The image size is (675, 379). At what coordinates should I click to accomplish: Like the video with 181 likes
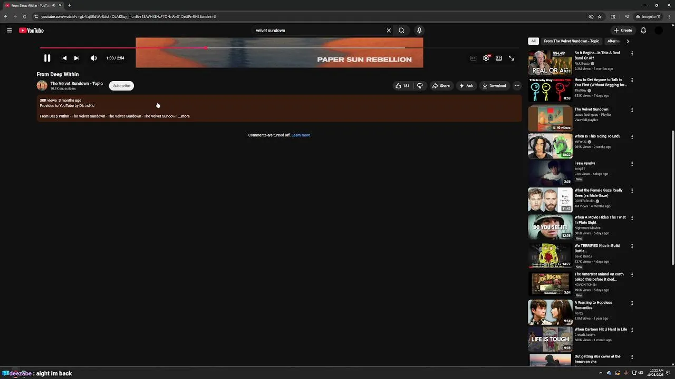tap(403, 86)
